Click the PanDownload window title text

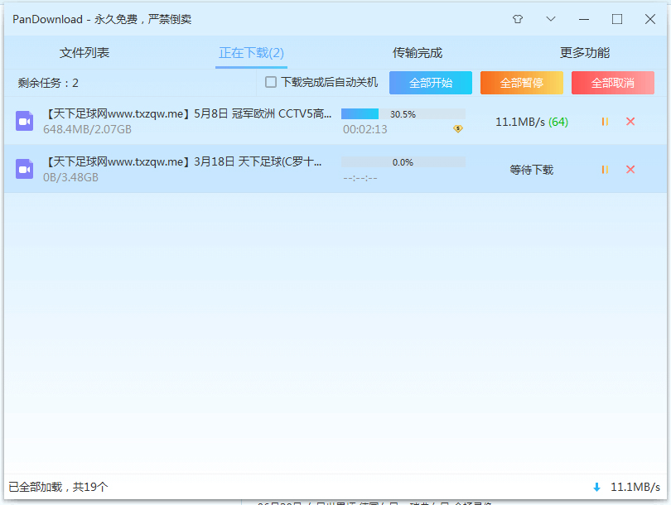tap(102, 19)
